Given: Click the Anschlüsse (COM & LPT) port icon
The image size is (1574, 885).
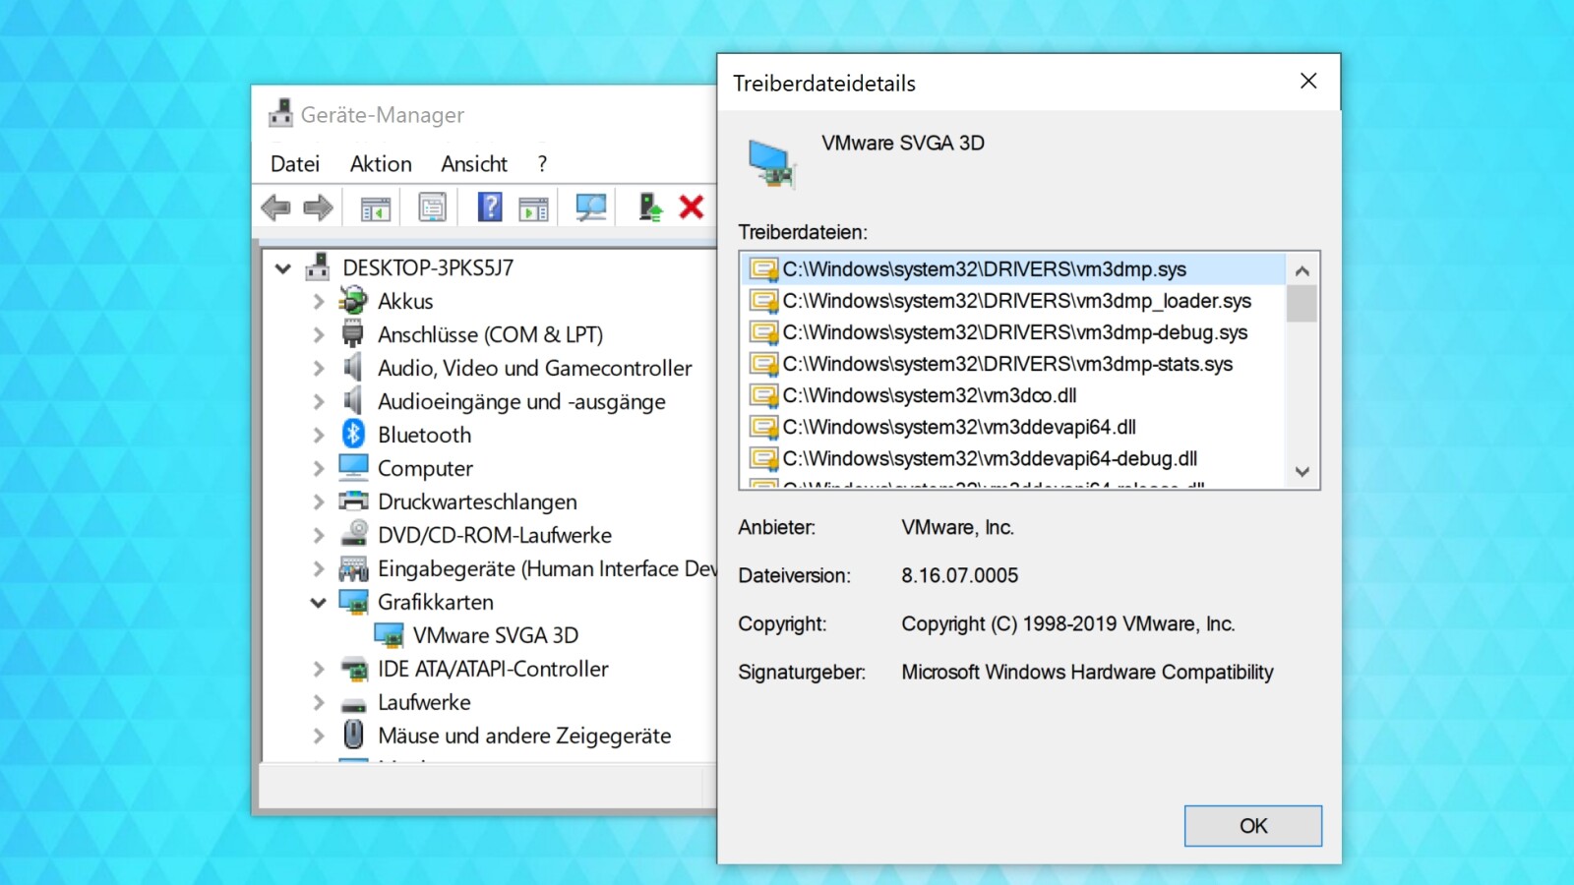Looking at the screenshot, I should click(353, 334).
